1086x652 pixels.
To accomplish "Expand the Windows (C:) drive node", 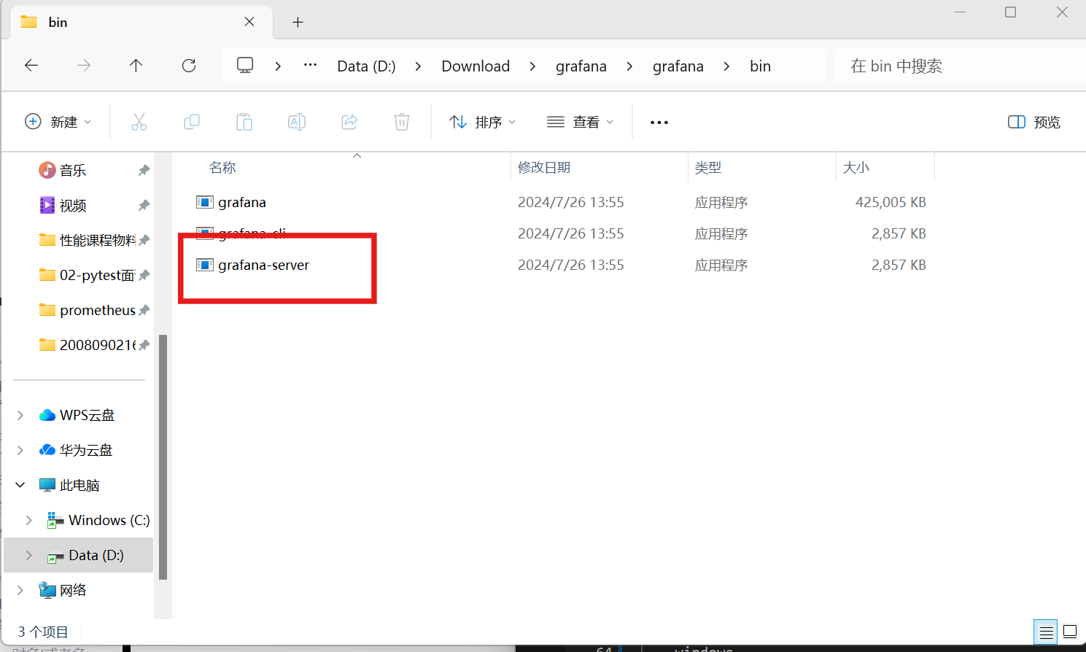I will pyautogui.click(x=29, y=520).
